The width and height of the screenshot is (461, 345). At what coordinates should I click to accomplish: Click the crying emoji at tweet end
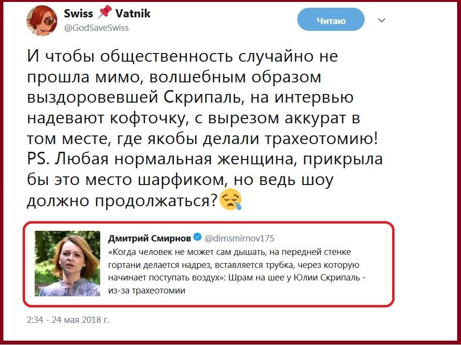pos(231,199)
